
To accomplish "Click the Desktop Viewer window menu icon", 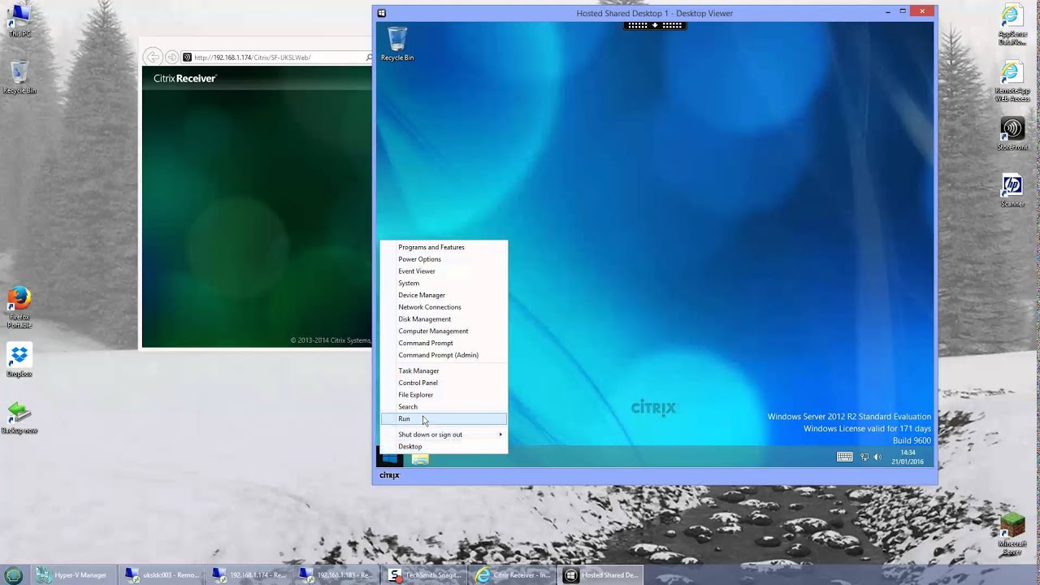I will (x=382, y=13).
